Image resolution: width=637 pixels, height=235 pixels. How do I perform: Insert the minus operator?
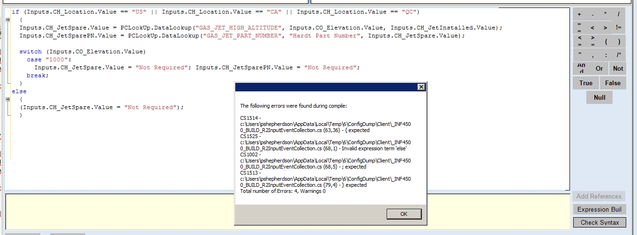pyautogui.click(x=592, y=14)
